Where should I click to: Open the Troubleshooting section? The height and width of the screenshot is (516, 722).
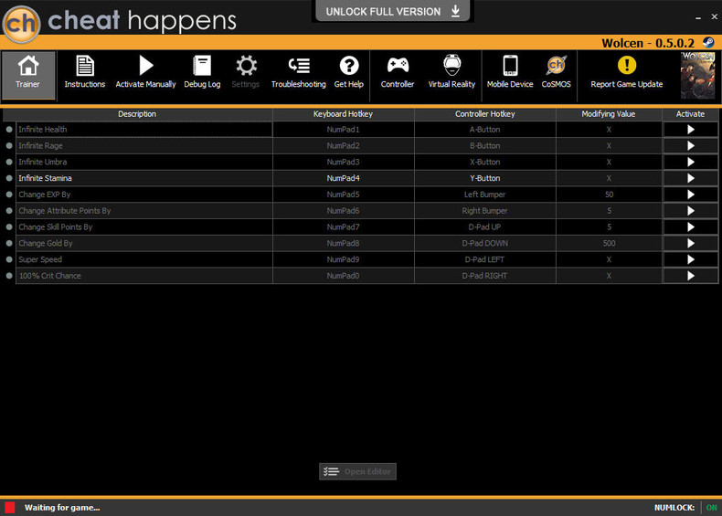pos(298,72)
